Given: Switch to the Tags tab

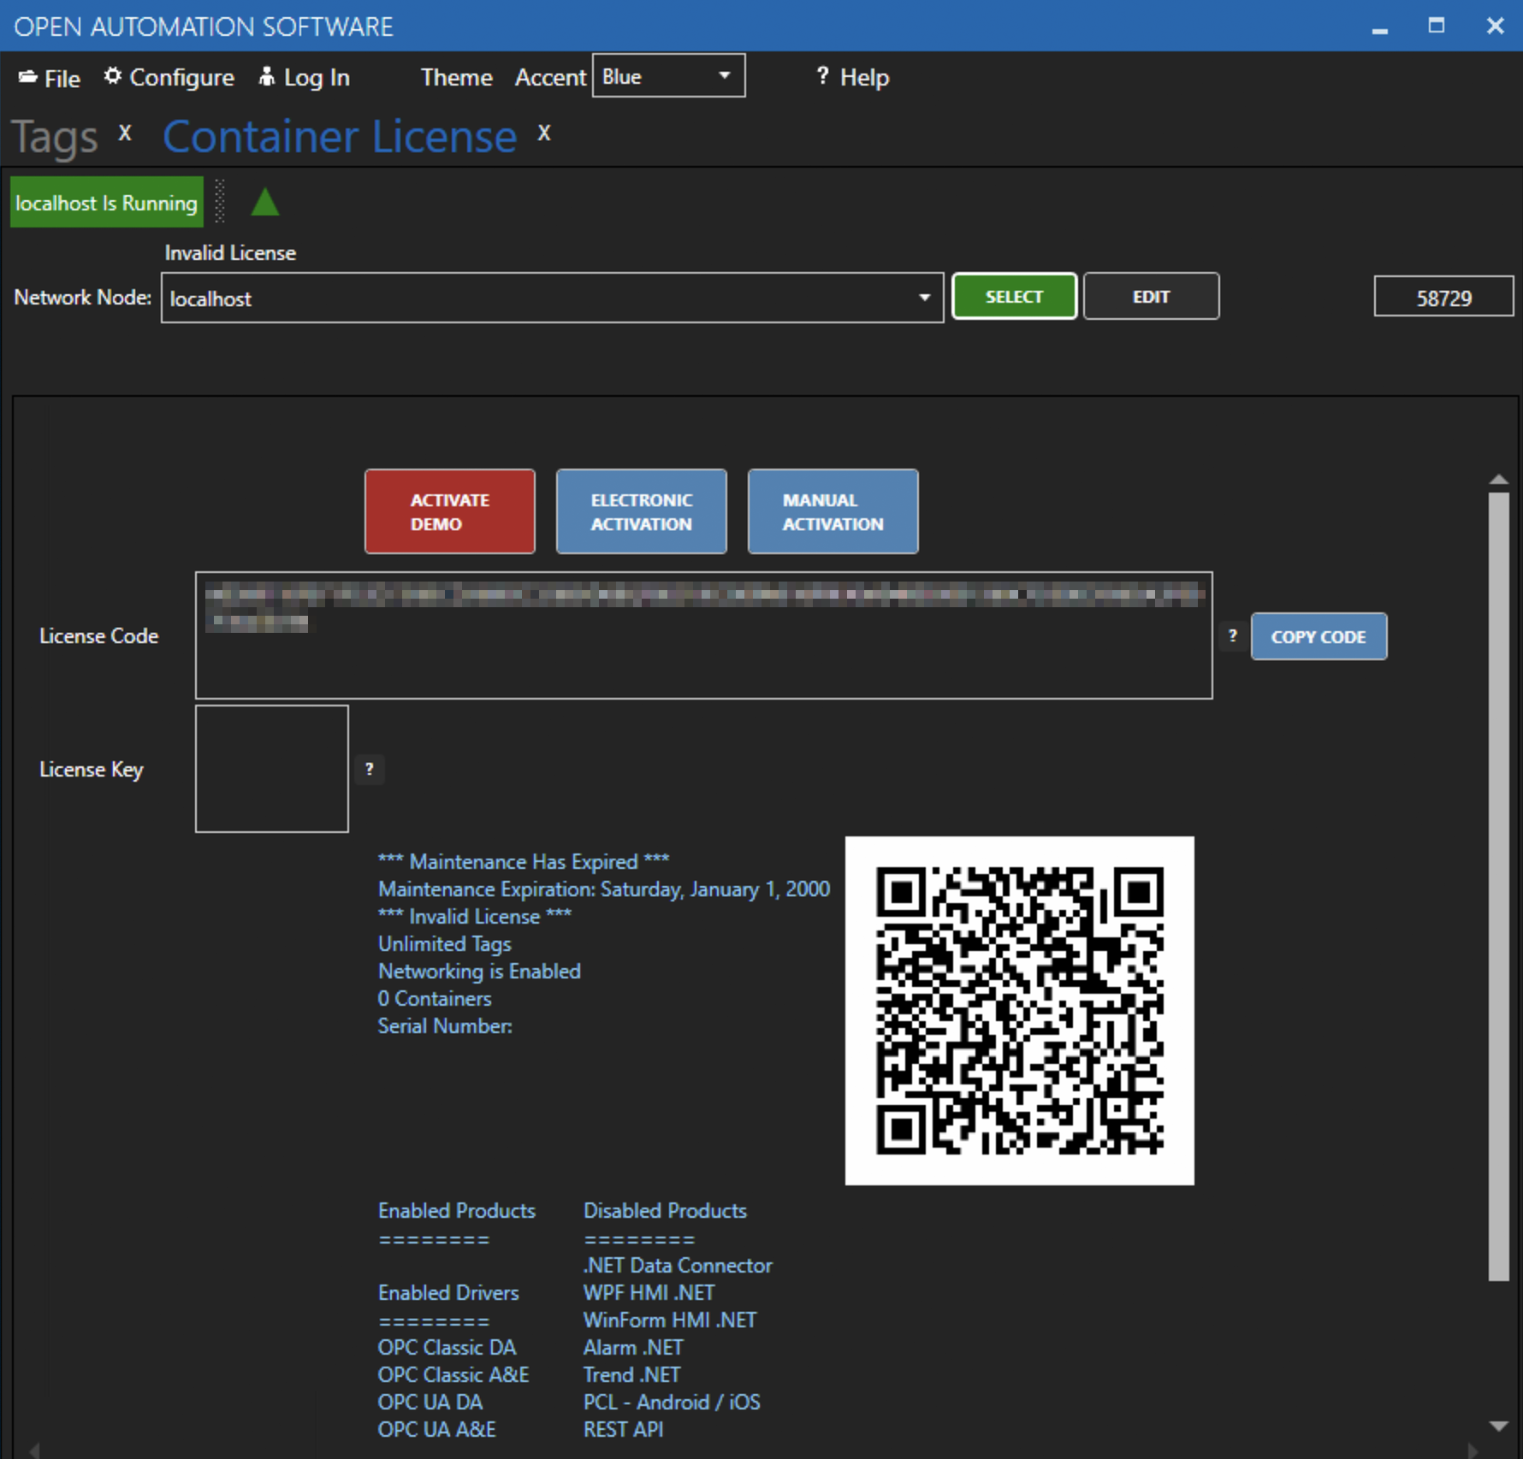Looking at the screenshot, I should 54,135.
